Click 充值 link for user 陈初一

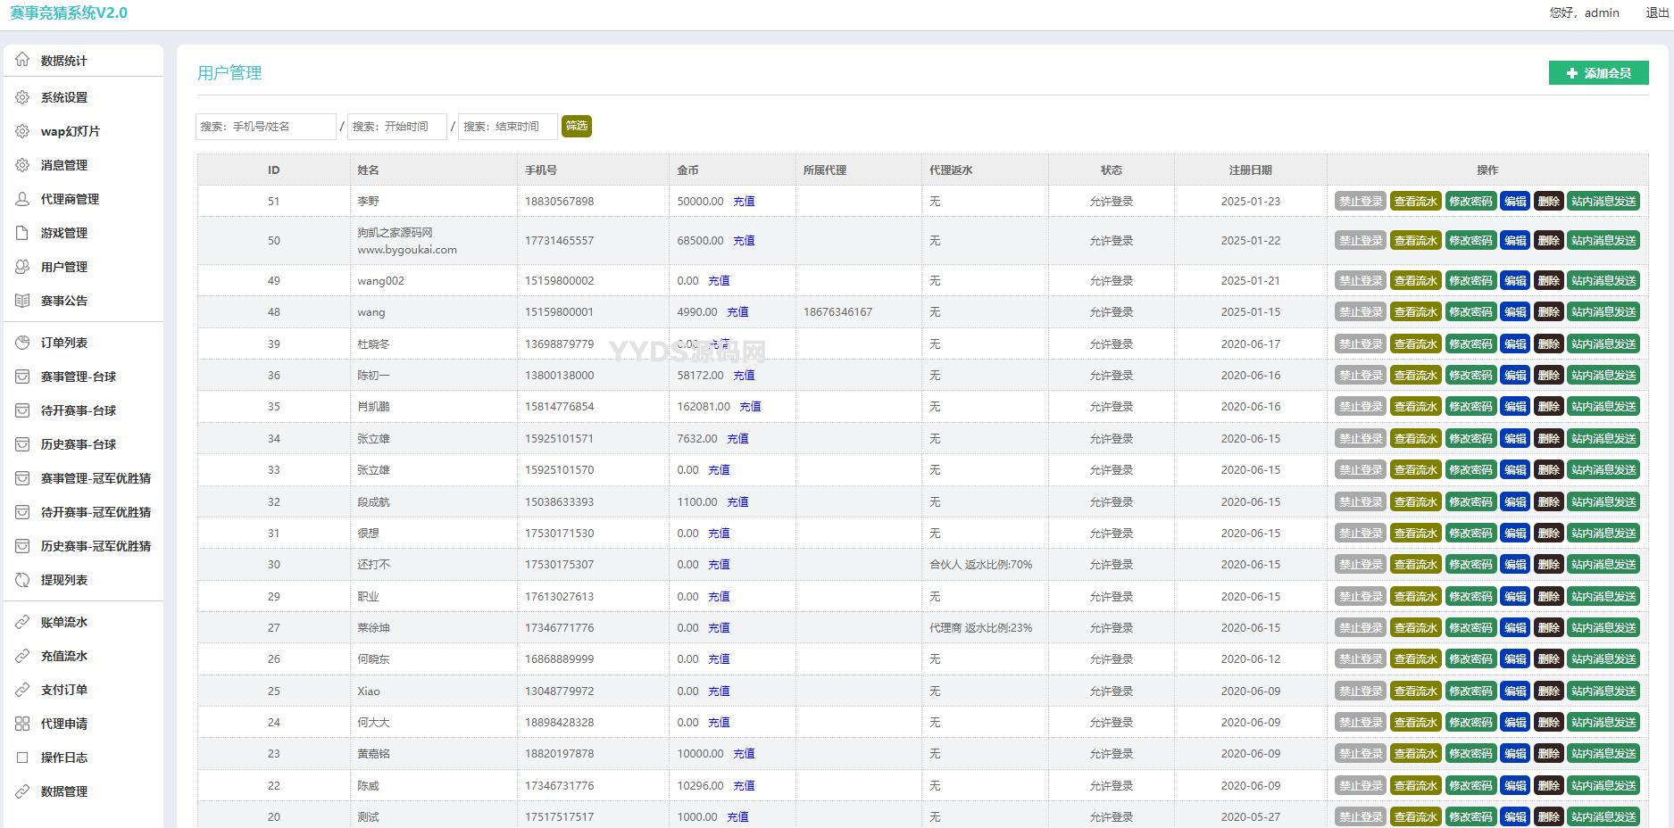click(x=744, y=376)
